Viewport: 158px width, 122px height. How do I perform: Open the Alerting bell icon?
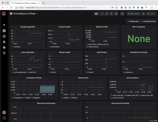pos(4,42)
